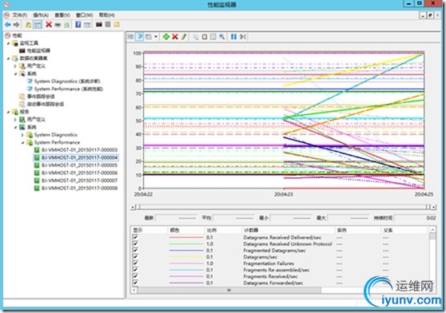Collapse the System Performance reports tree node
Image resolution: width=446 pixels, height=313 pixels.
22,142
